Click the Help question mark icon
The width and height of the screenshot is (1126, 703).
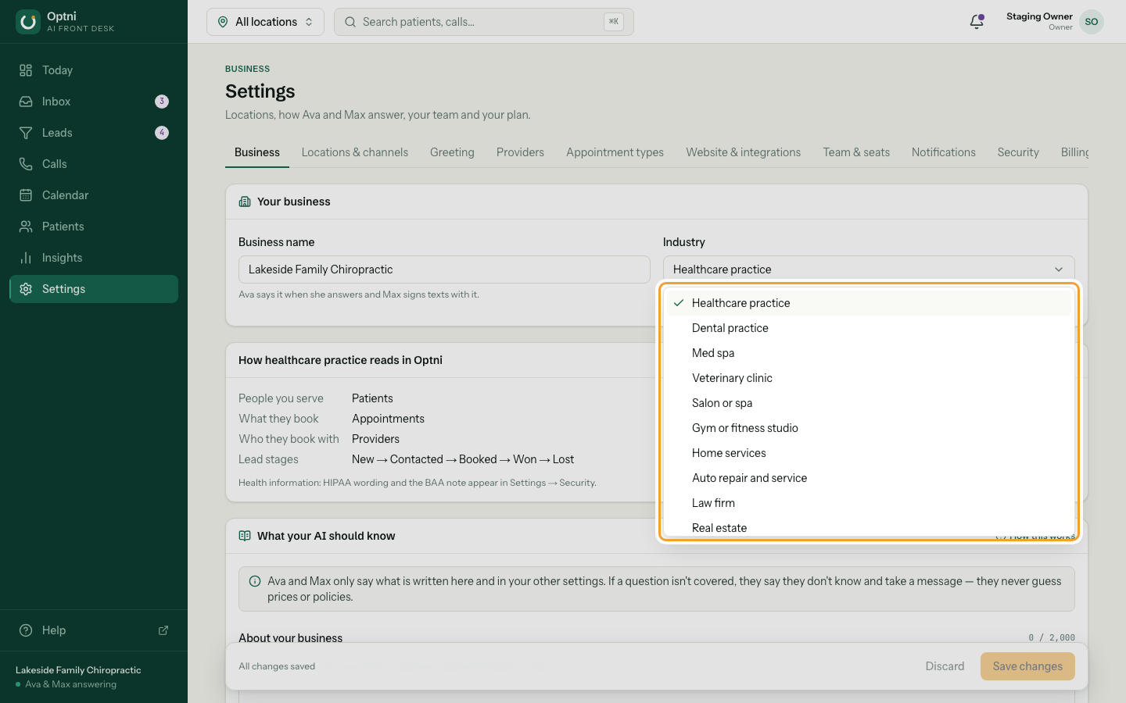pos(26,630)
